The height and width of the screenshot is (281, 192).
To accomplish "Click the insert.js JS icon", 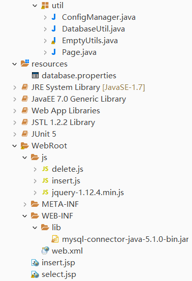I will point(45,180).
